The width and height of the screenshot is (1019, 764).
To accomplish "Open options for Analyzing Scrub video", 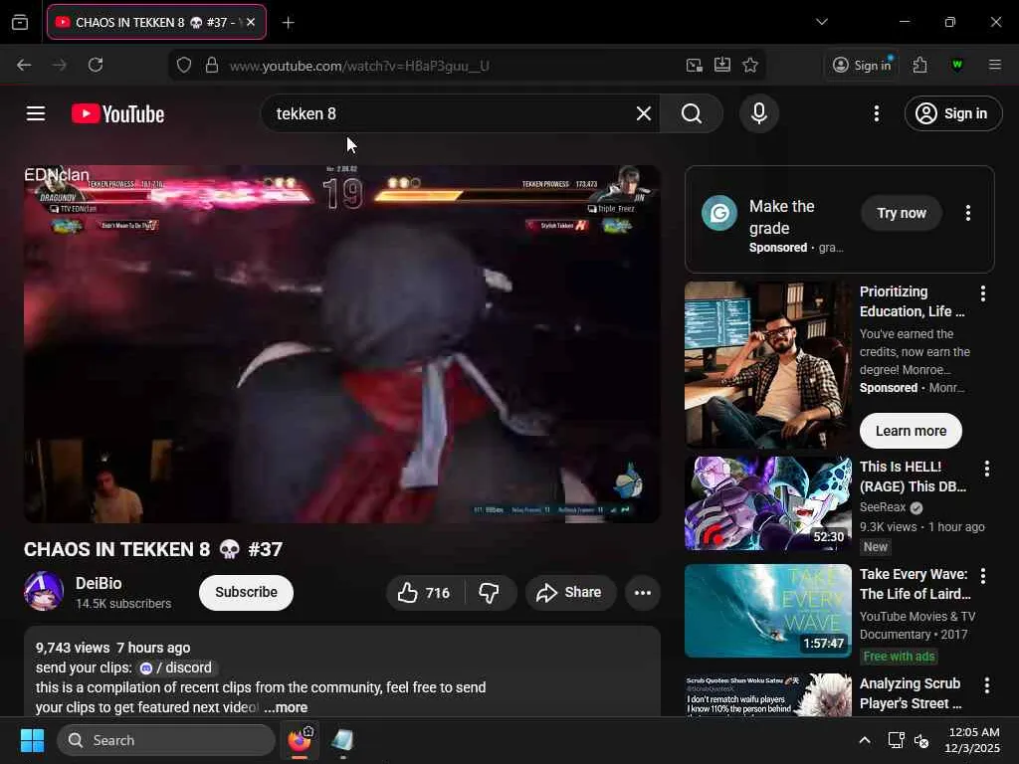I will pos(986,685).
